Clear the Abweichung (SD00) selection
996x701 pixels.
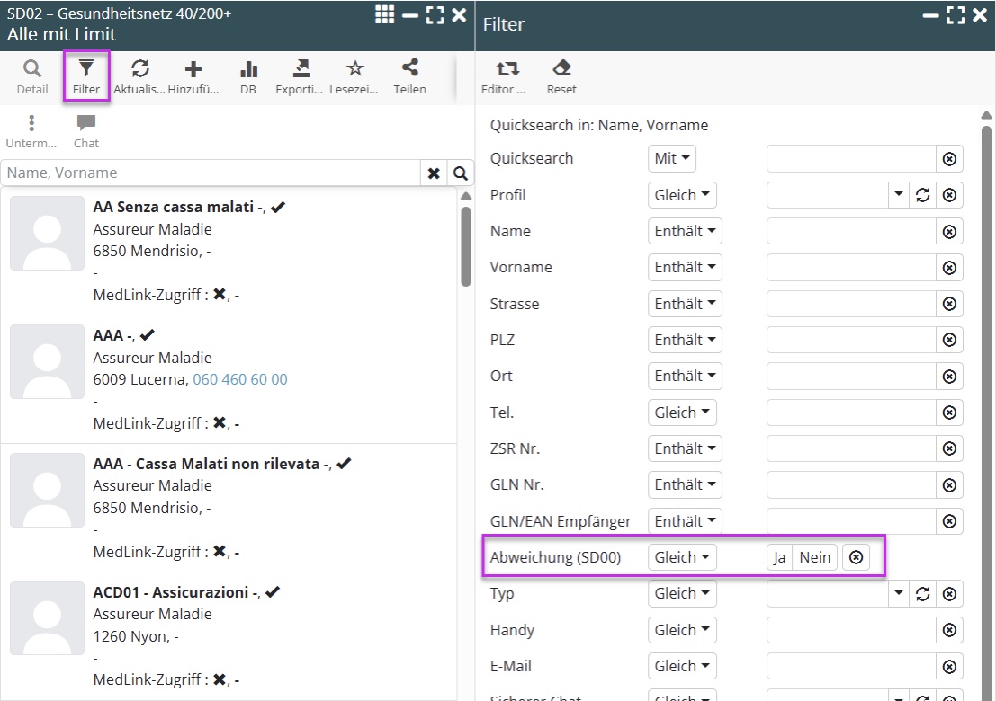(x=857, y=557)
